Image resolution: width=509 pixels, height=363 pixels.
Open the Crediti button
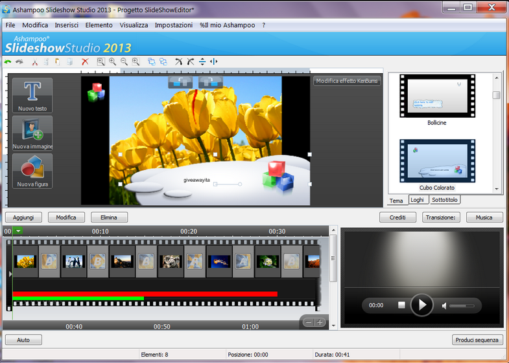397,217
